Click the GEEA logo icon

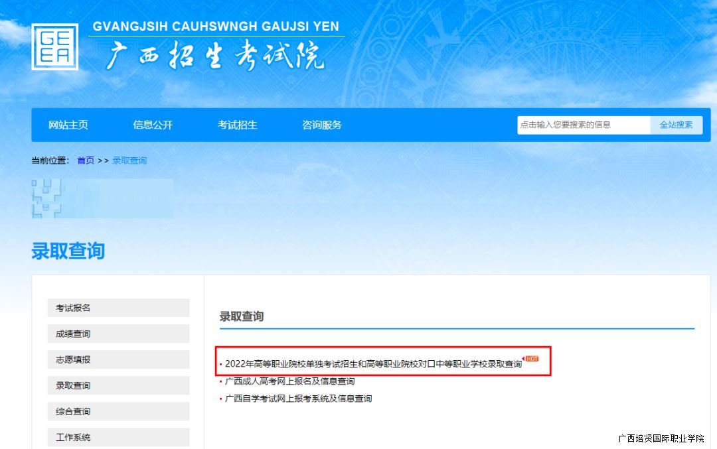pos(55,47)
